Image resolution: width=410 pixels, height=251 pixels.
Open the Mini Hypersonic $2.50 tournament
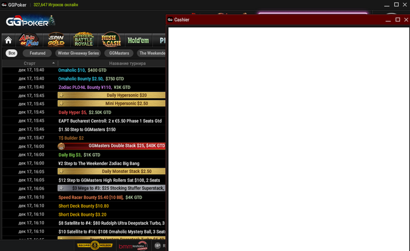click(x=111, y=104)
